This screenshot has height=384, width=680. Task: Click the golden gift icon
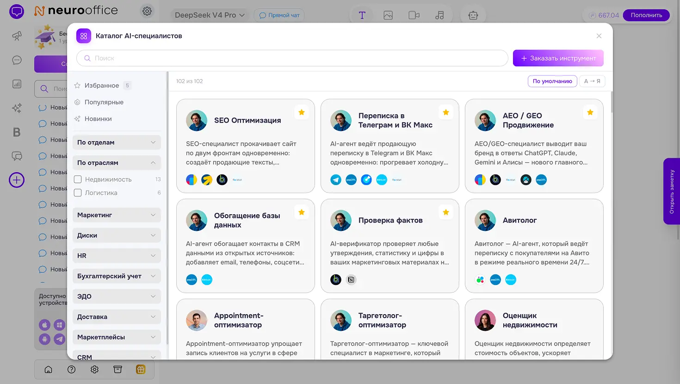coord(141,370)
